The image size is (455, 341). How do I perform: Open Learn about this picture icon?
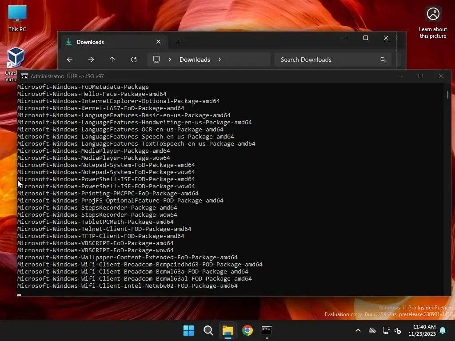pos(433,22)
